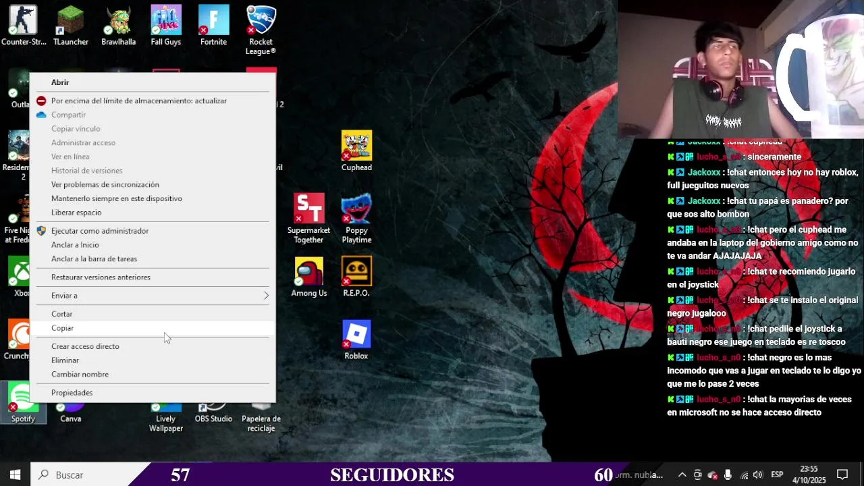Open the volume speaker tray icon
Viewport: 864px width, 486px height.
(757, 475)
